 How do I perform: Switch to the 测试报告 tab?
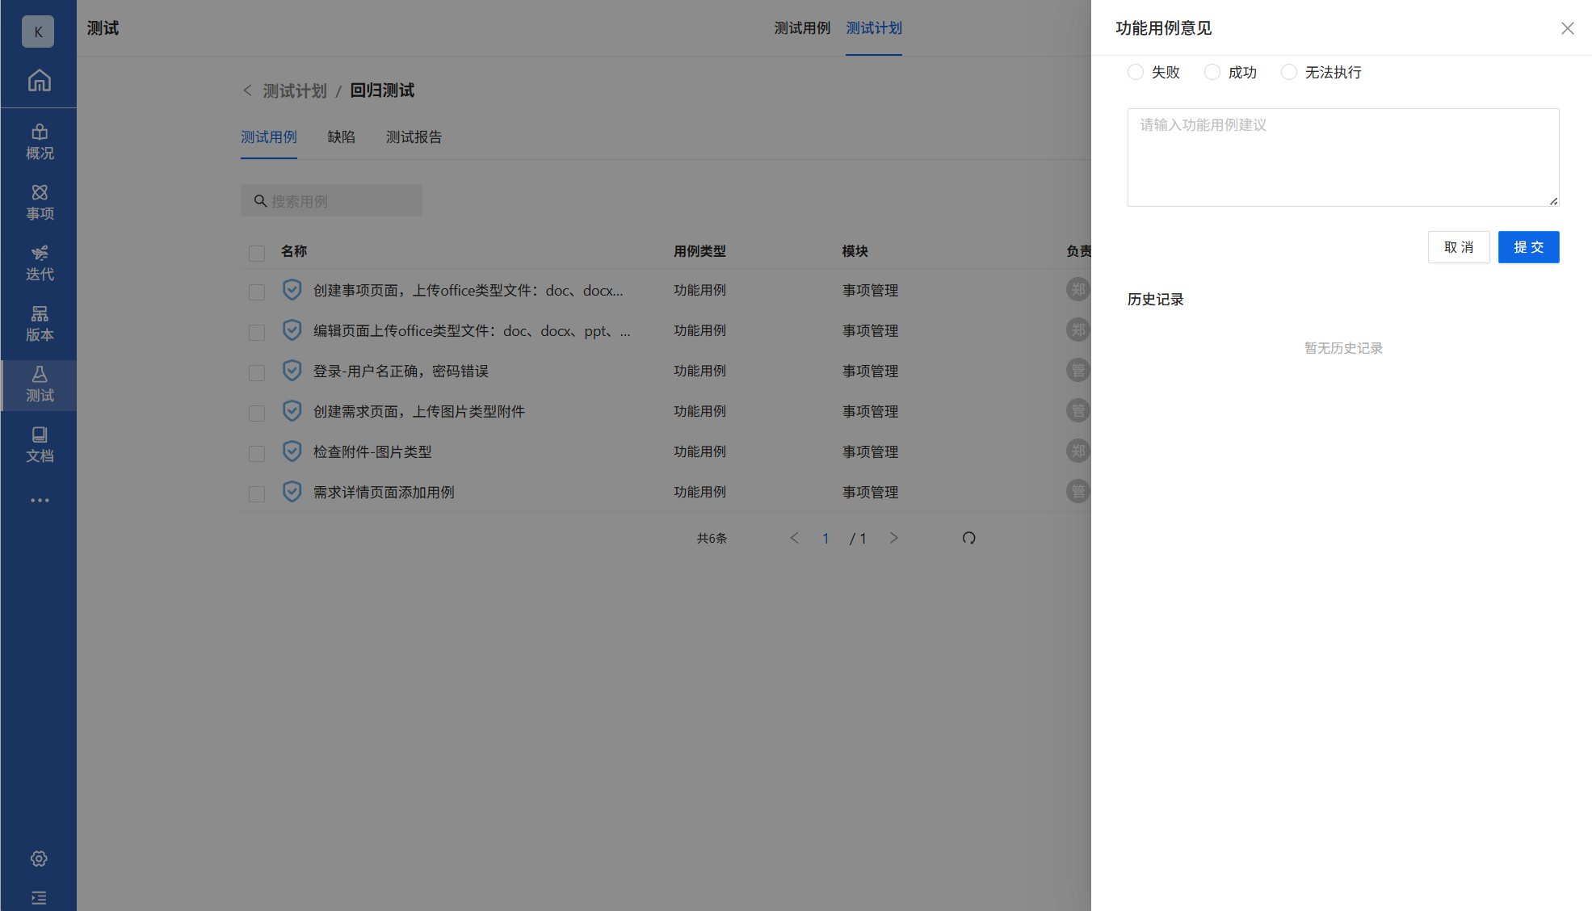click(x=414, y=137)
